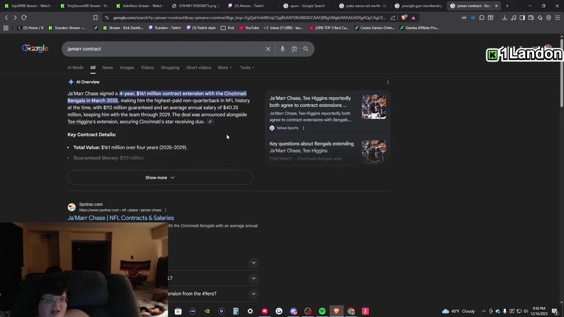Click the Tee Higgins underlined link
Viewport: 564px width, 317px height.
click(80, 122)
